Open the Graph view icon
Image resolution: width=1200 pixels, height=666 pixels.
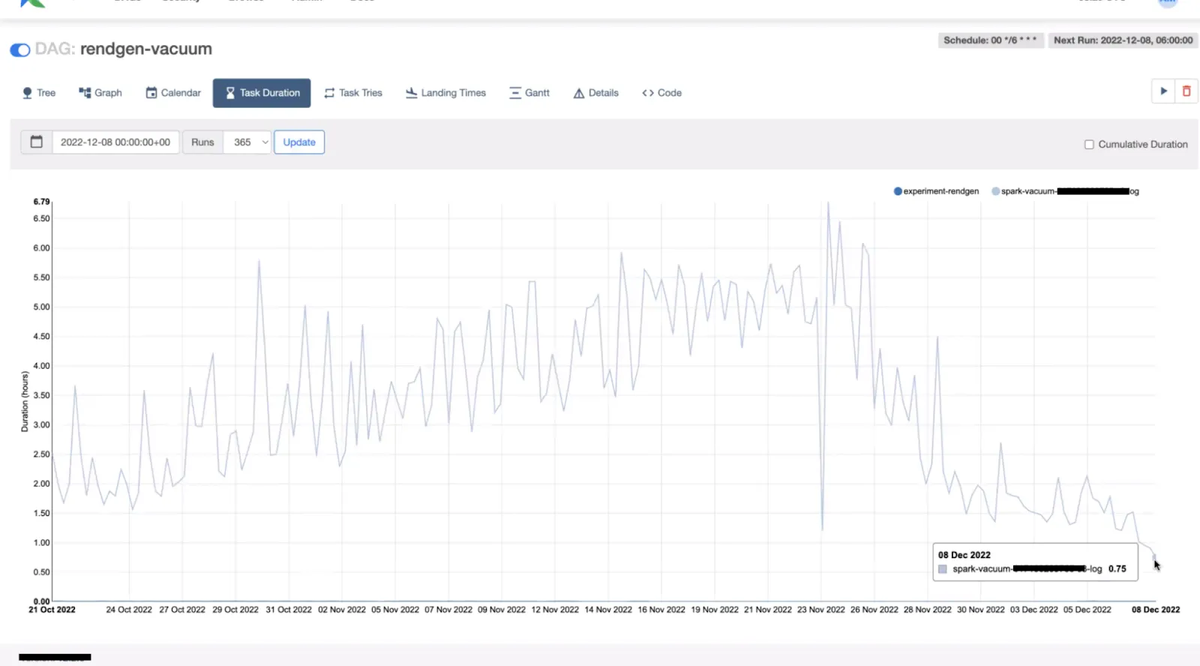tap(85, 93)
